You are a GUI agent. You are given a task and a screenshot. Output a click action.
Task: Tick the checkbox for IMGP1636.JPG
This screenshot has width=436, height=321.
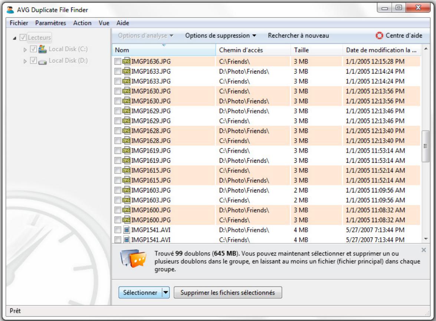coord(118,62)
